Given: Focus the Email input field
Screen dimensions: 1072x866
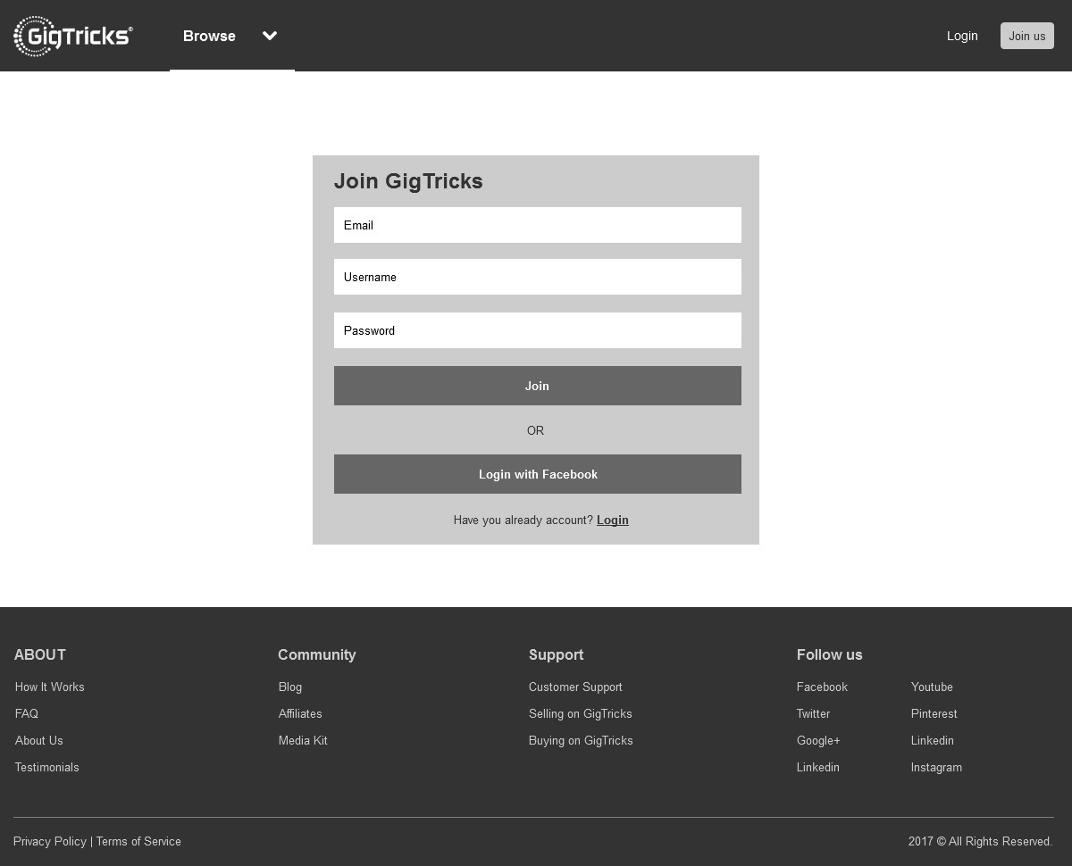Looking at the screenshot, I should tap(537, 225).
